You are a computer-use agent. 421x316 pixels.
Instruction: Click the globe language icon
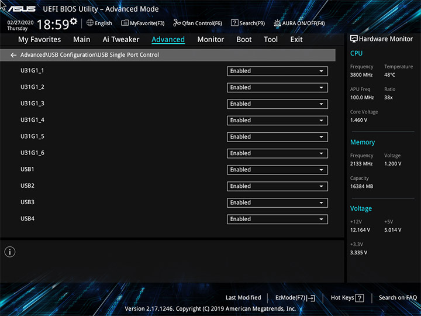point(90,23)
